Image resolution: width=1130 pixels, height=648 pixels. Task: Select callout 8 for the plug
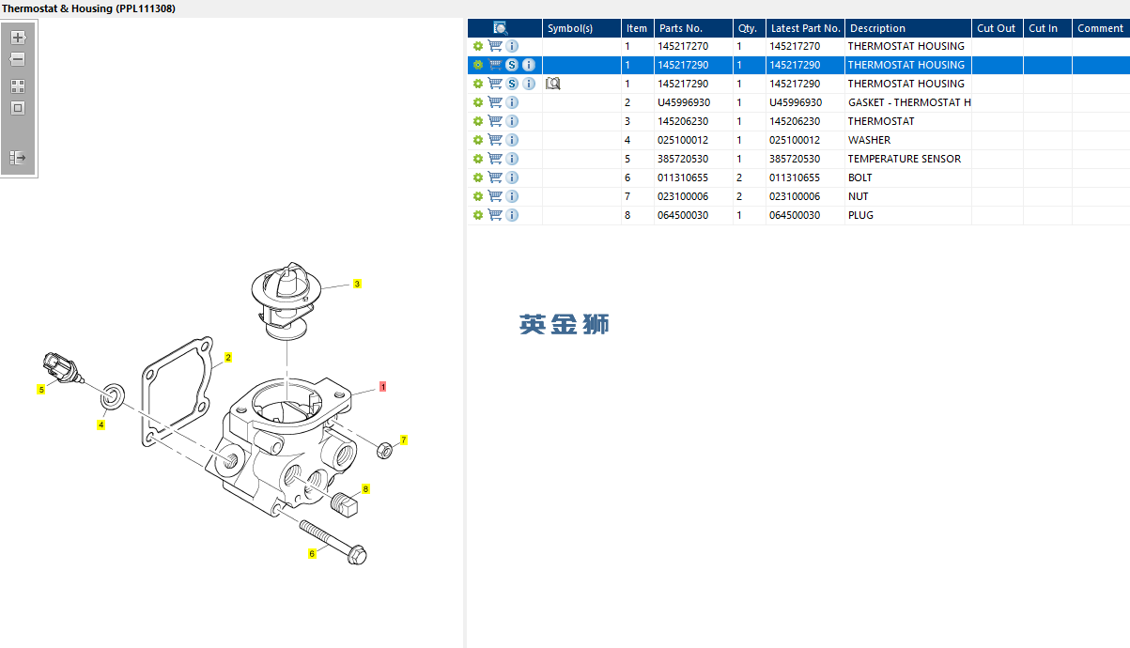[365, 488]
